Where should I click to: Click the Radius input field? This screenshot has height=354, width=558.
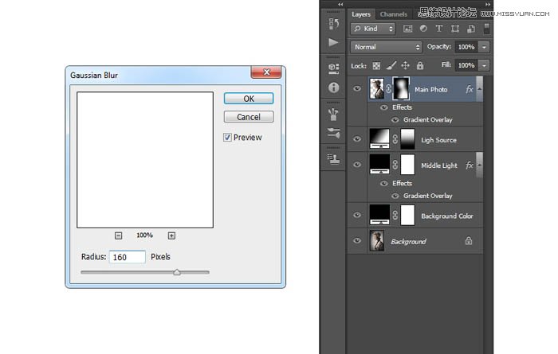pyautogui.click(x=128, y=257)
